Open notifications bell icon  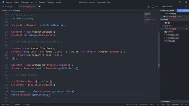coord(186,105)
